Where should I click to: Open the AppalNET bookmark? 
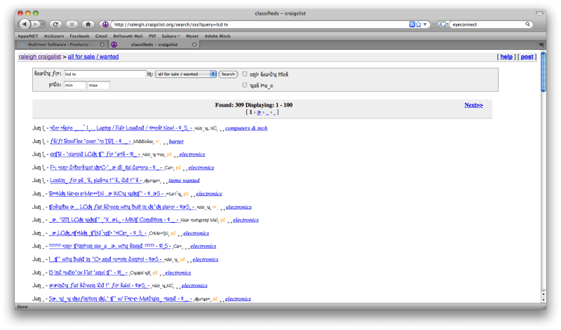click(28, 36)
